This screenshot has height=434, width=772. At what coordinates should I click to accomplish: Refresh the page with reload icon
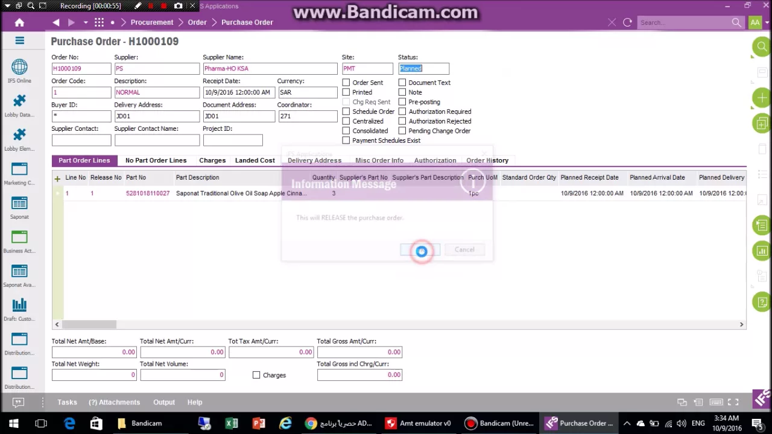(x=627, y=22)
